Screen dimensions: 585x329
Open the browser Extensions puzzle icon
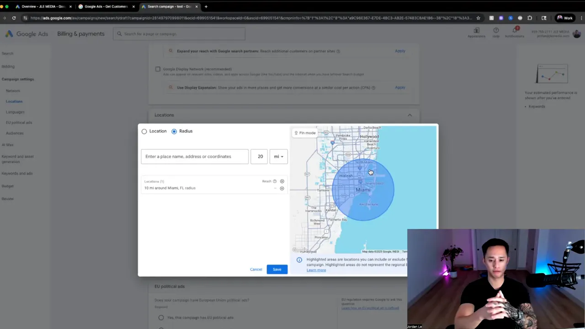530,18
